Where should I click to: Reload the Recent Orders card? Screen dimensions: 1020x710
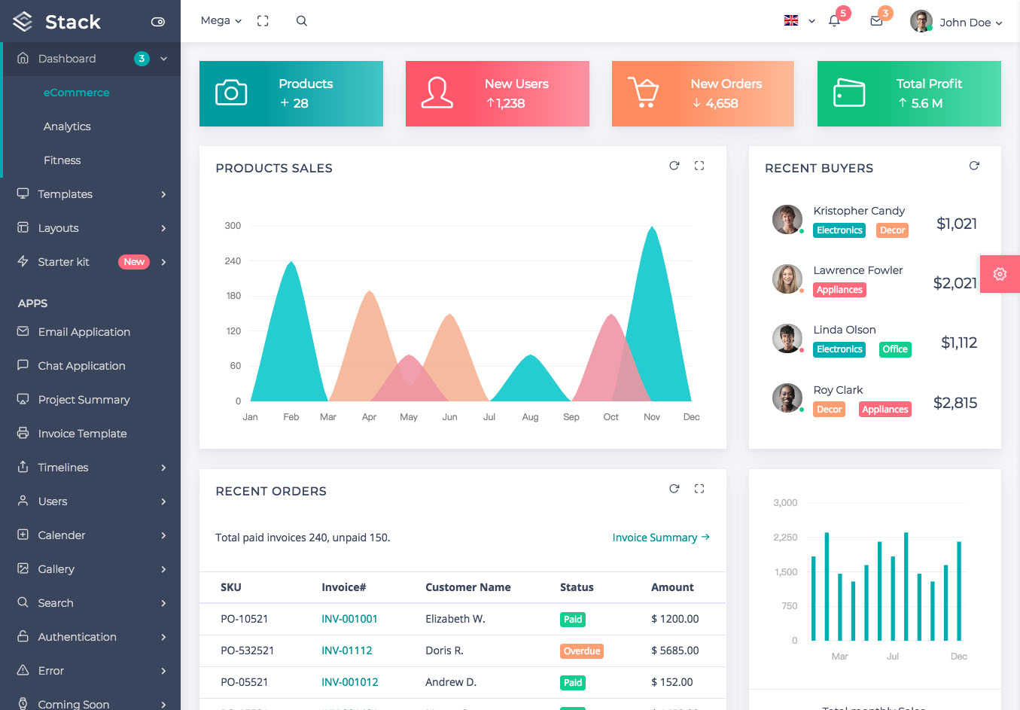point(674,489)
